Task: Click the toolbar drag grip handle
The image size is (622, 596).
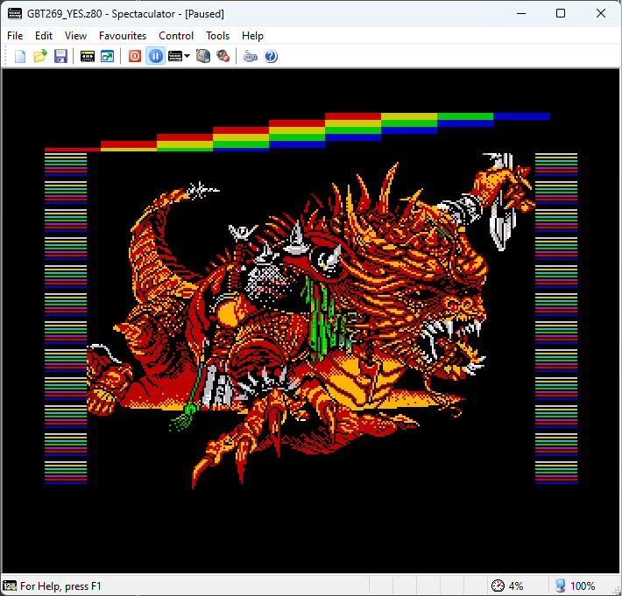Action: pyautogui.click(x=6, y=56)
